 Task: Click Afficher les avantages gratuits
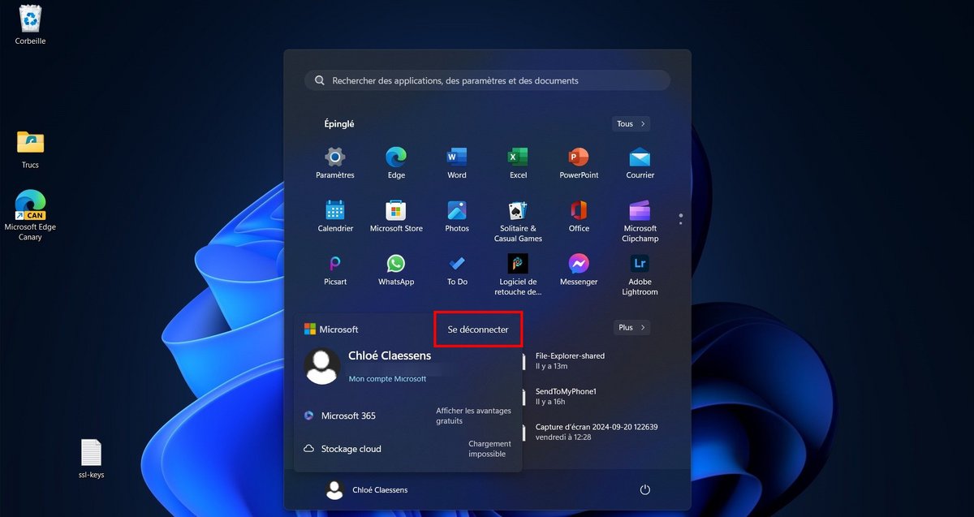(473, 416)
